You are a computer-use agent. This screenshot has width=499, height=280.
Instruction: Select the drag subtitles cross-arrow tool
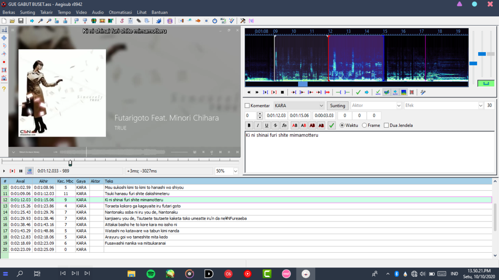point(4,38)
